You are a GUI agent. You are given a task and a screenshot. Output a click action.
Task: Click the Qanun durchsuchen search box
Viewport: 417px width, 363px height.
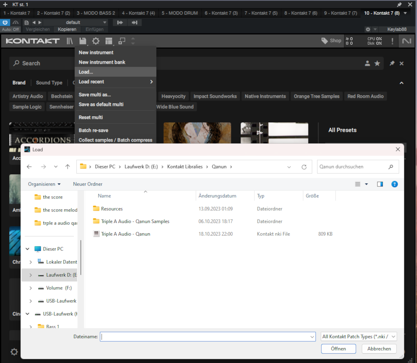(x=358, y=167)
